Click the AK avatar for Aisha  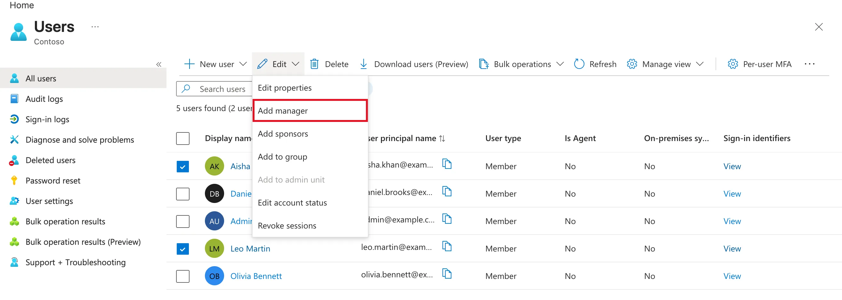pos(215,167)
